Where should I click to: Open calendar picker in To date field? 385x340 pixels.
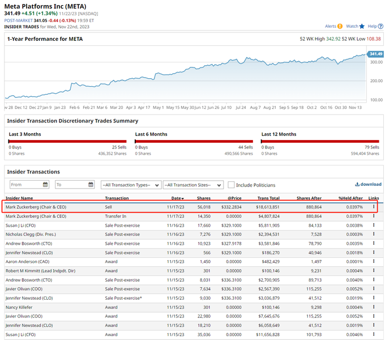(x=91, y=185)
